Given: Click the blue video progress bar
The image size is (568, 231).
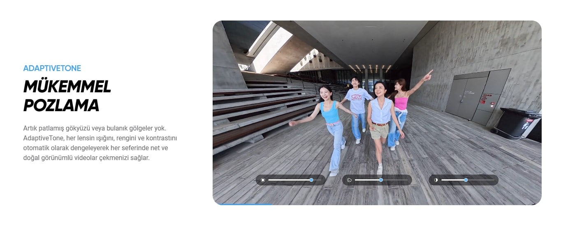Looking at the screenshot, I should (246, 204).
